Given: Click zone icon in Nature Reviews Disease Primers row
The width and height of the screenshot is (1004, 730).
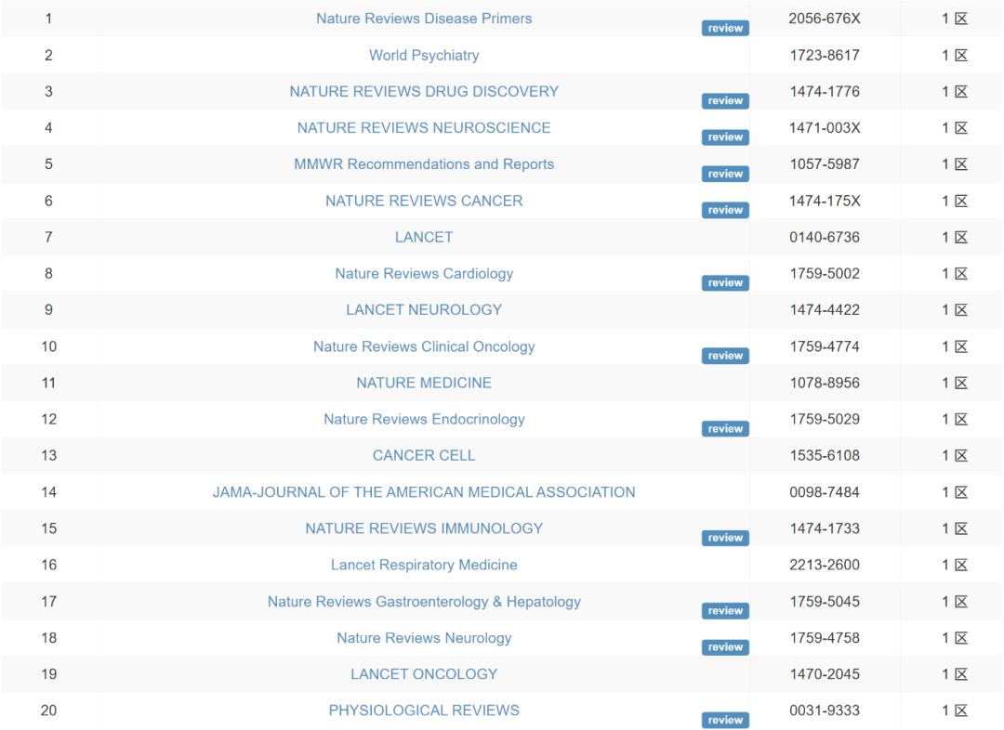Looking at the screenshot, I should click(x=961, y=19).
